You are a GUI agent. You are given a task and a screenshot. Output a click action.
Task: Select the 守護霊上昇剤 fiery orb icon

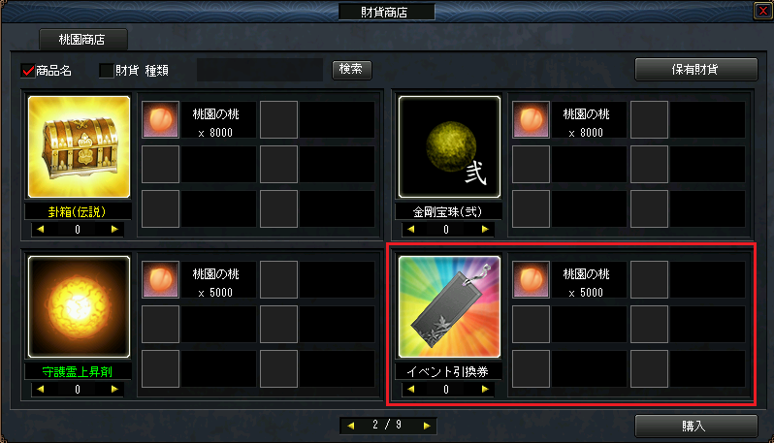click(x=79, y=306)
